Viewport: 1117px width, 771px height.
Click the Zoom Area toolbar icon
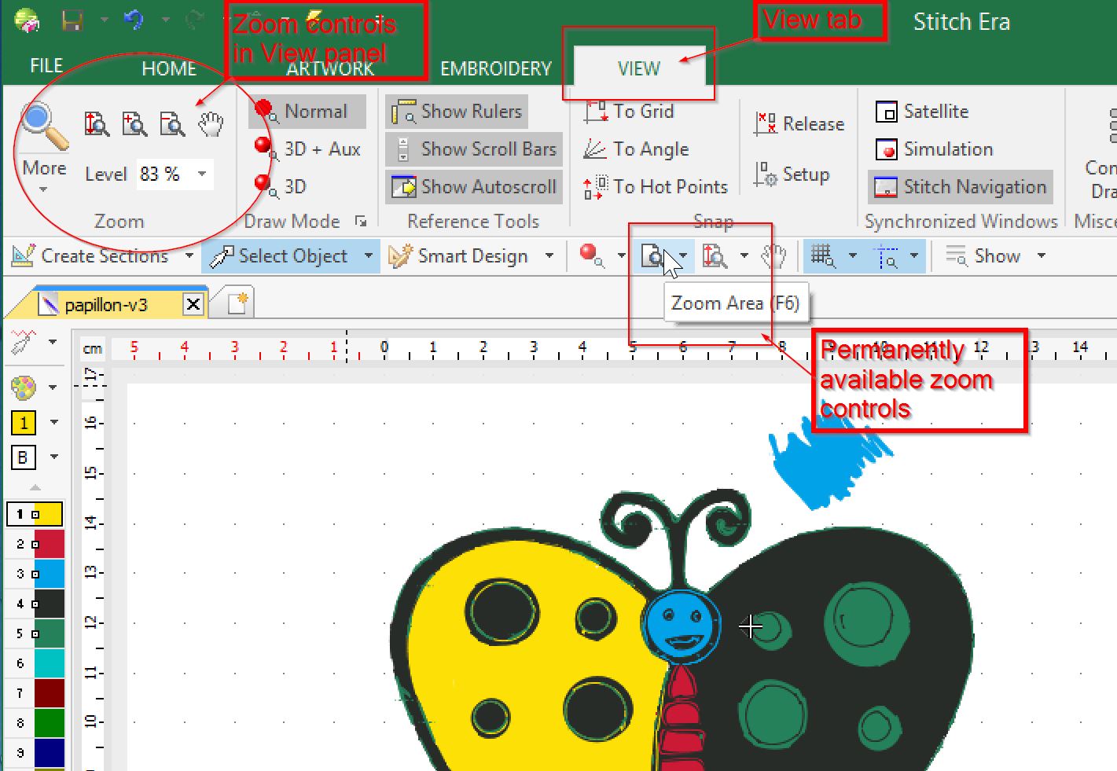(x=652, y=256)
